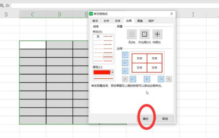Screen dimensions: 219x138
Task: Select column B header
Action: coord(6,15)
